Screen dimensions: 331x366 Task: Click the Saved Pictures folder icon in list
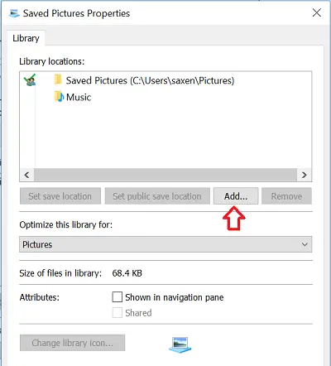58,80
